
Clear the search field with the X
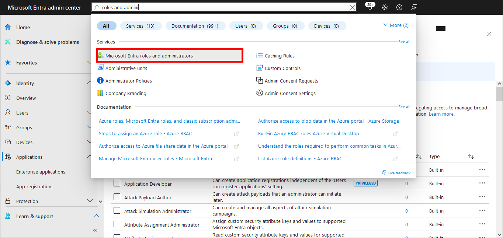pyautogui.click(x=352, y=7)
